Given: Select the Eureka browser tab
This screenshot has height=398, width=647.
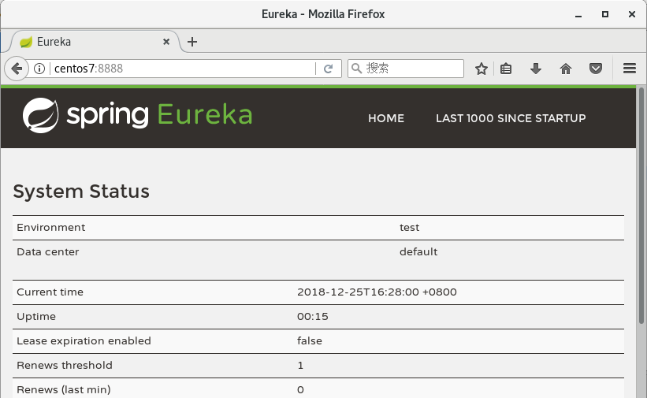Looking at the screenshot, I should [94, 42].
